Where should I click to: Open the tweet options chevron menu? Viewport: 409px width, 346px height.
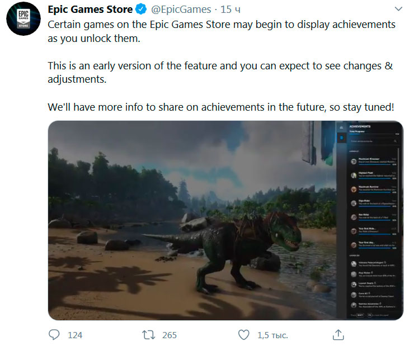(398, 10)
